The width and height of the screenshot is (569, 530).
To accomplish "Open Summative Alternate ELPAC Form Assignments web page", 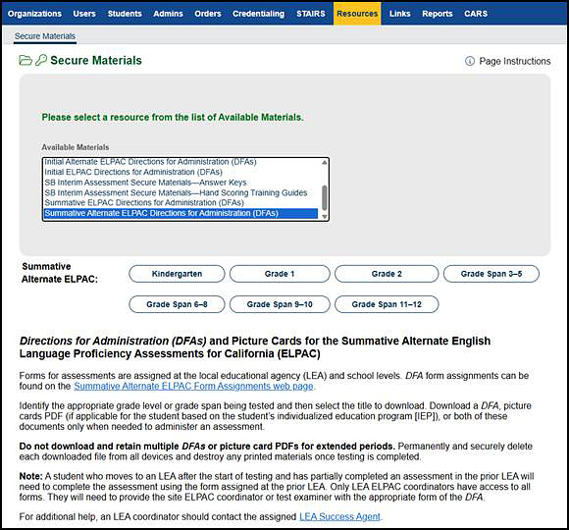I will tap(193, 387).
